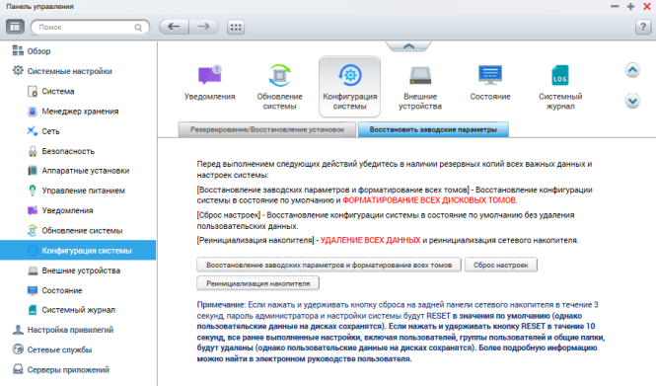Expand Настройка привилегий in the sidebar
The image size is (656, 386).
pyautogui.click(x=70, y=330)
